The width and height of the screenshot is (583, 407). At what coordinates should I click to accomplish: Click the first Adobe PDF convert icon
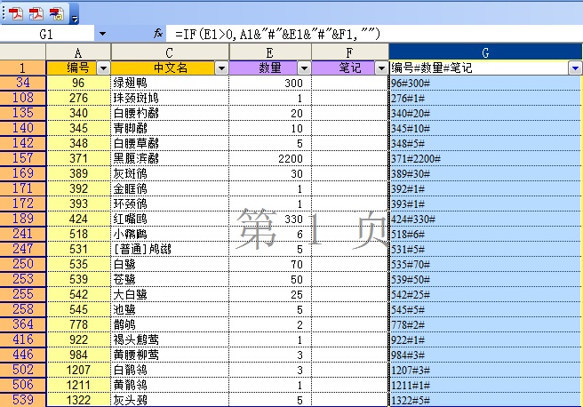tap(15, 12)
